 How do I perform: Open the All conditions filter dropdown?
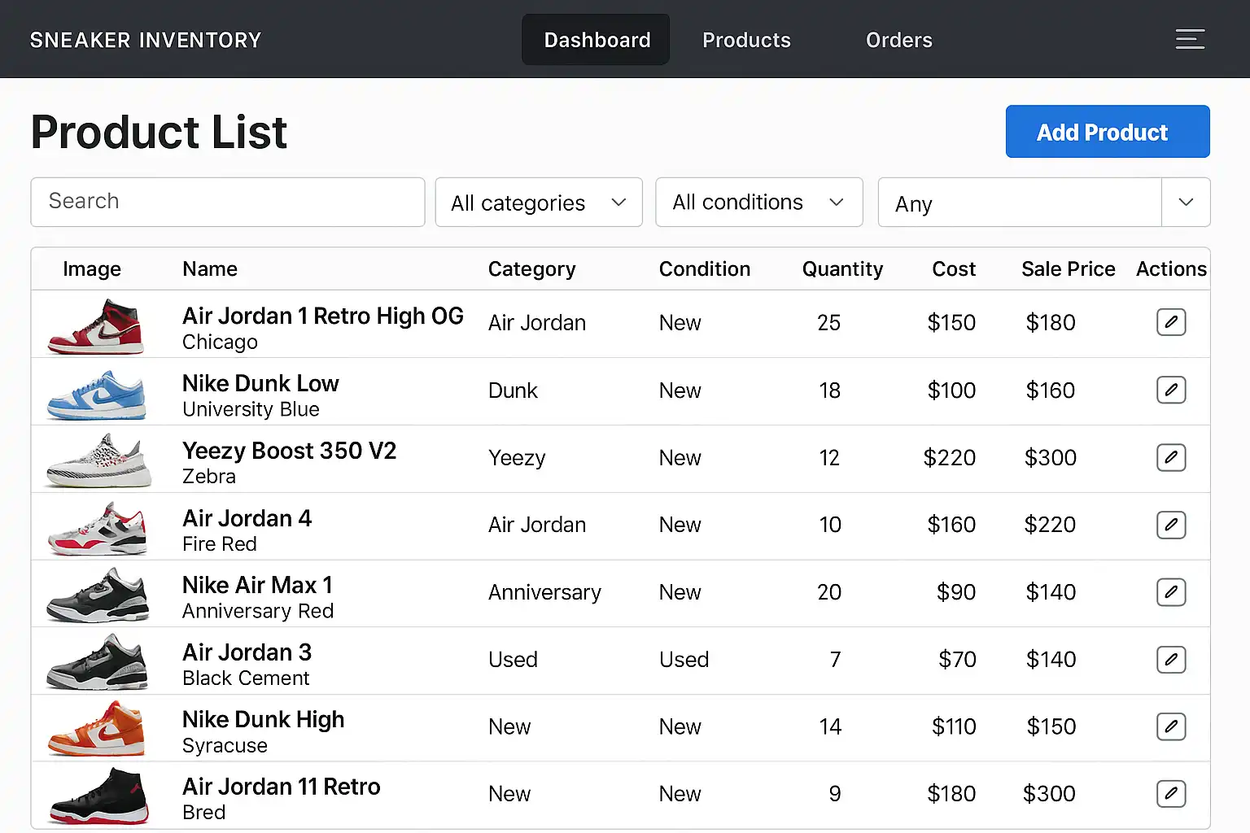(x=758, y=203)
